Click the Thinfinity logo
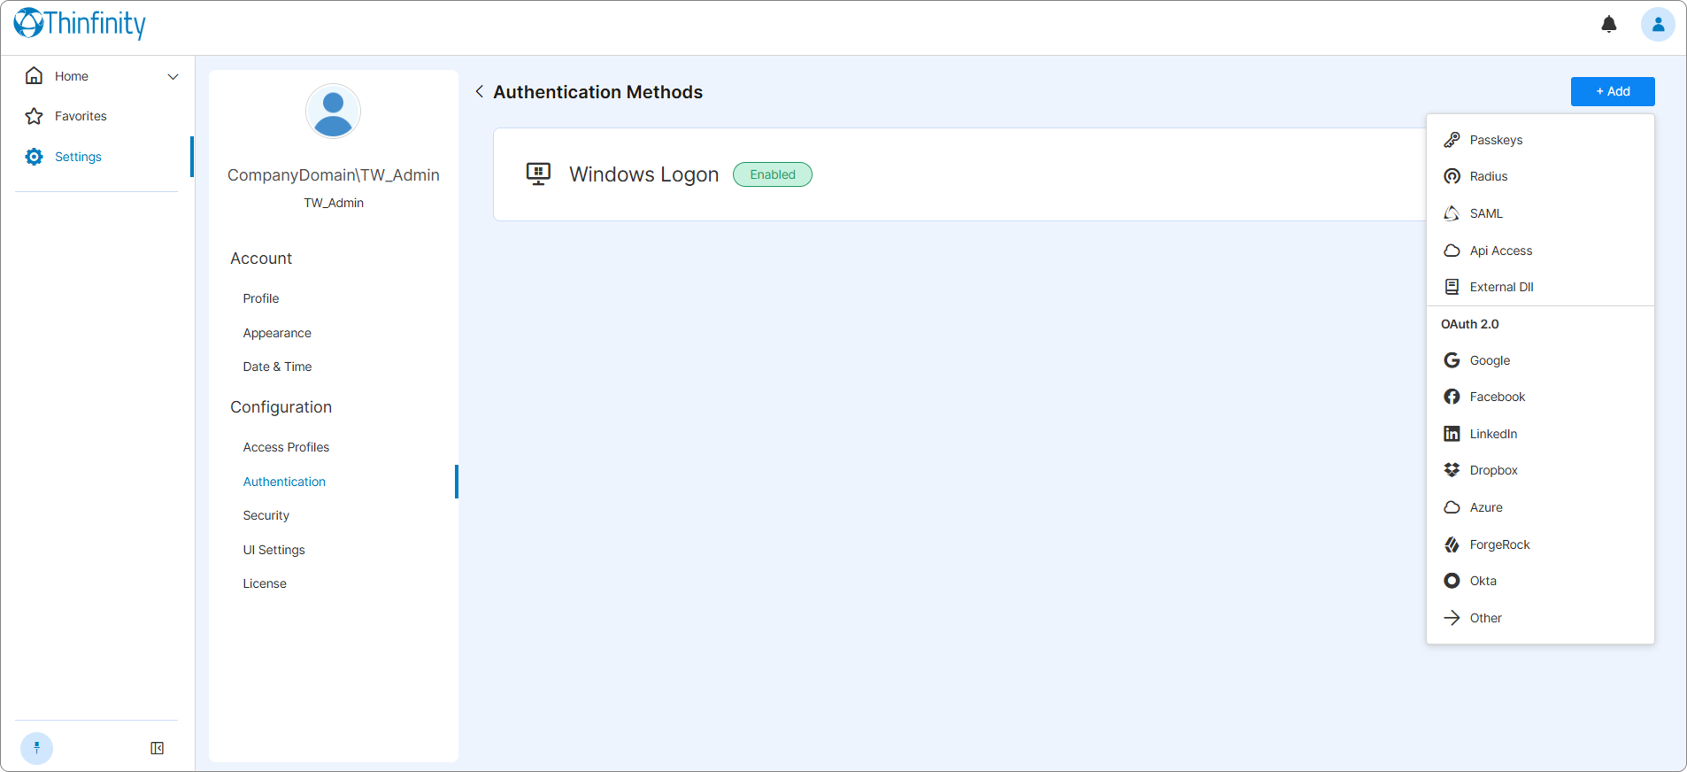 [x=80, y=23]
